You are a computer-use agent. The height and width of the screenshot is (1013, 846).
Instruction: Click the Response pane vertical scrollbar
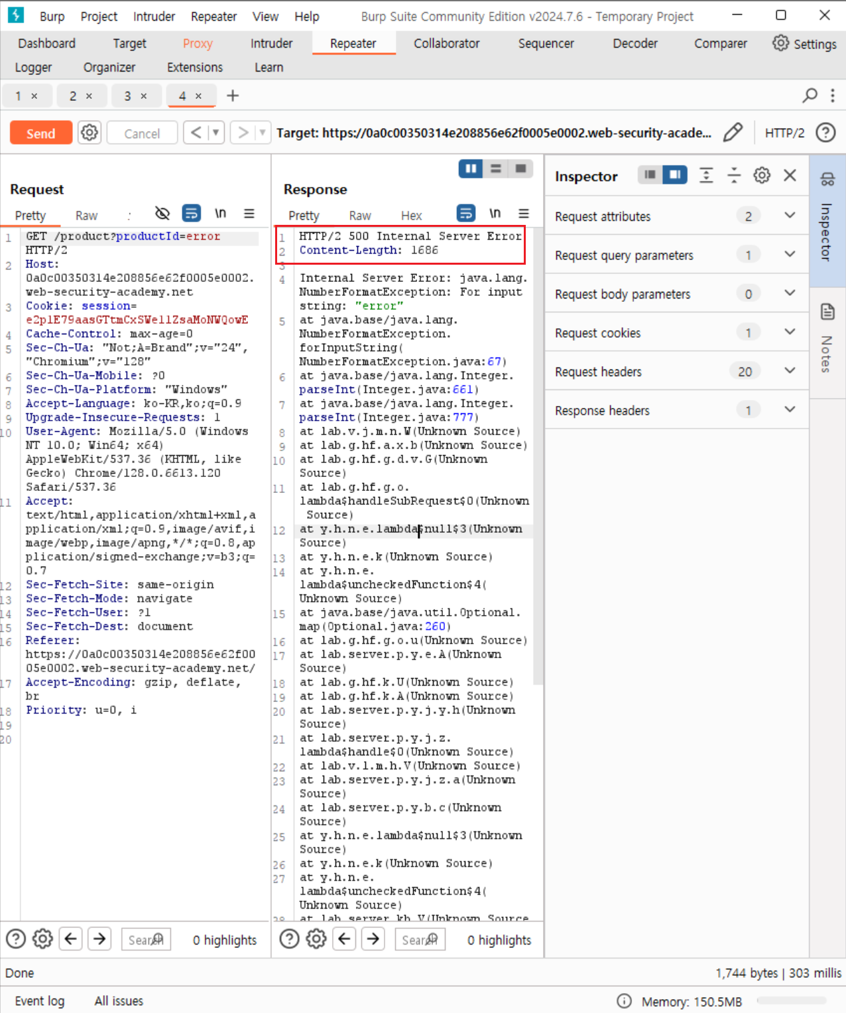click(x=538, y=458)
